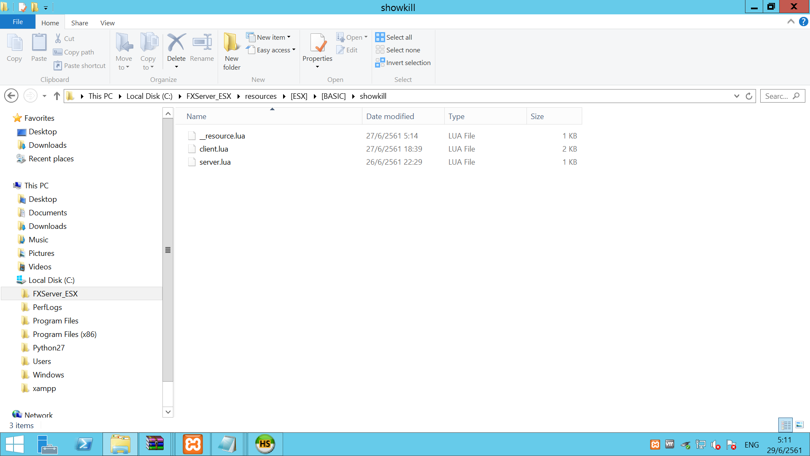The image size is (810, 456).
Task: Refresh the folder view
Action: click(x=749, y=96)
